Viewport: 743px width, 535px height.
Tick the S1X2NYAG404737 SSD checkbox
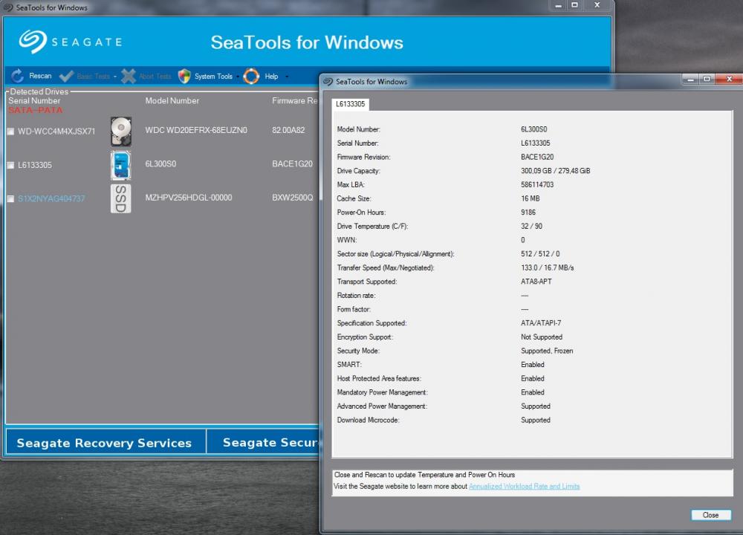click(10, 199)
